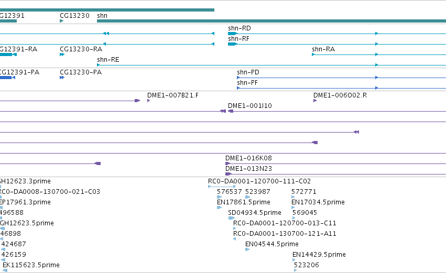Click the 'RC0-DA0001-120700-013-C11' label
Image resolution: width=446 pixels, height=273 pixels.
[285, 223]
